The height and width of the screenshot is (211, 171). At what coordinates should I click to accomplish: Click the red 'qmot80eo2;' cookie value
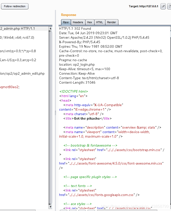click(10, 87)
